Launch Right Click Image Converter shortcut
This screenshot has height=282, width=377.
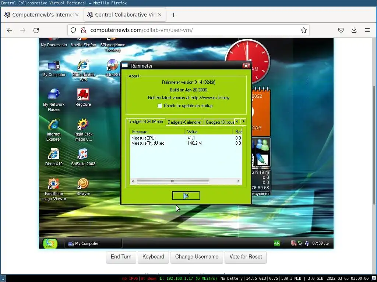pos(83,130)
